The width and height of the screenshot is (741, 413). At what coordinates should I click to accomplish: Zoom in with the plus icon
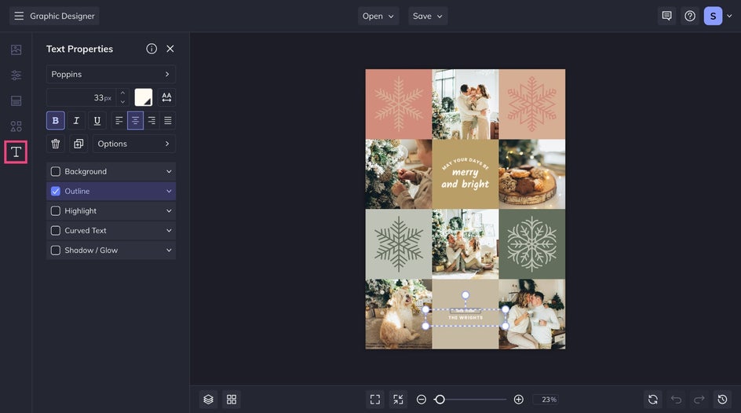point(518,400)
